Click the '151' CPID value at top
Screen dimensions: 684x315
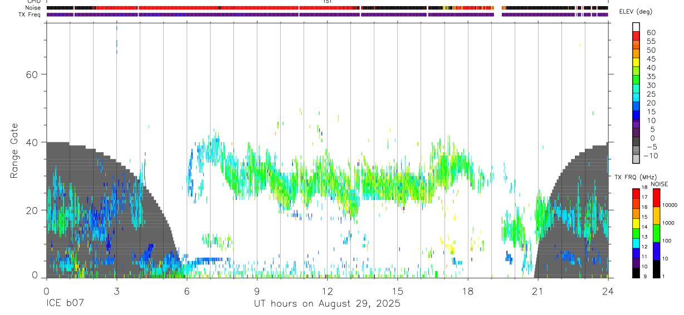coord(327,2)
